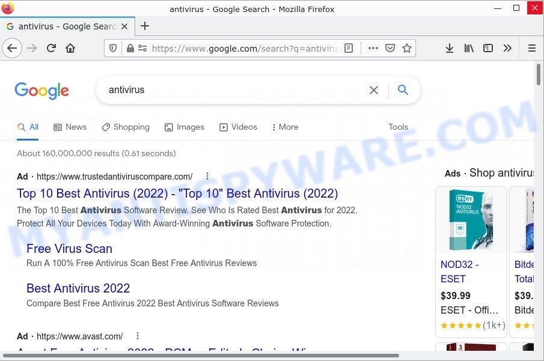Open ad options for avast.com result
Screen dimensions: 544x361
tap(138, 336)
